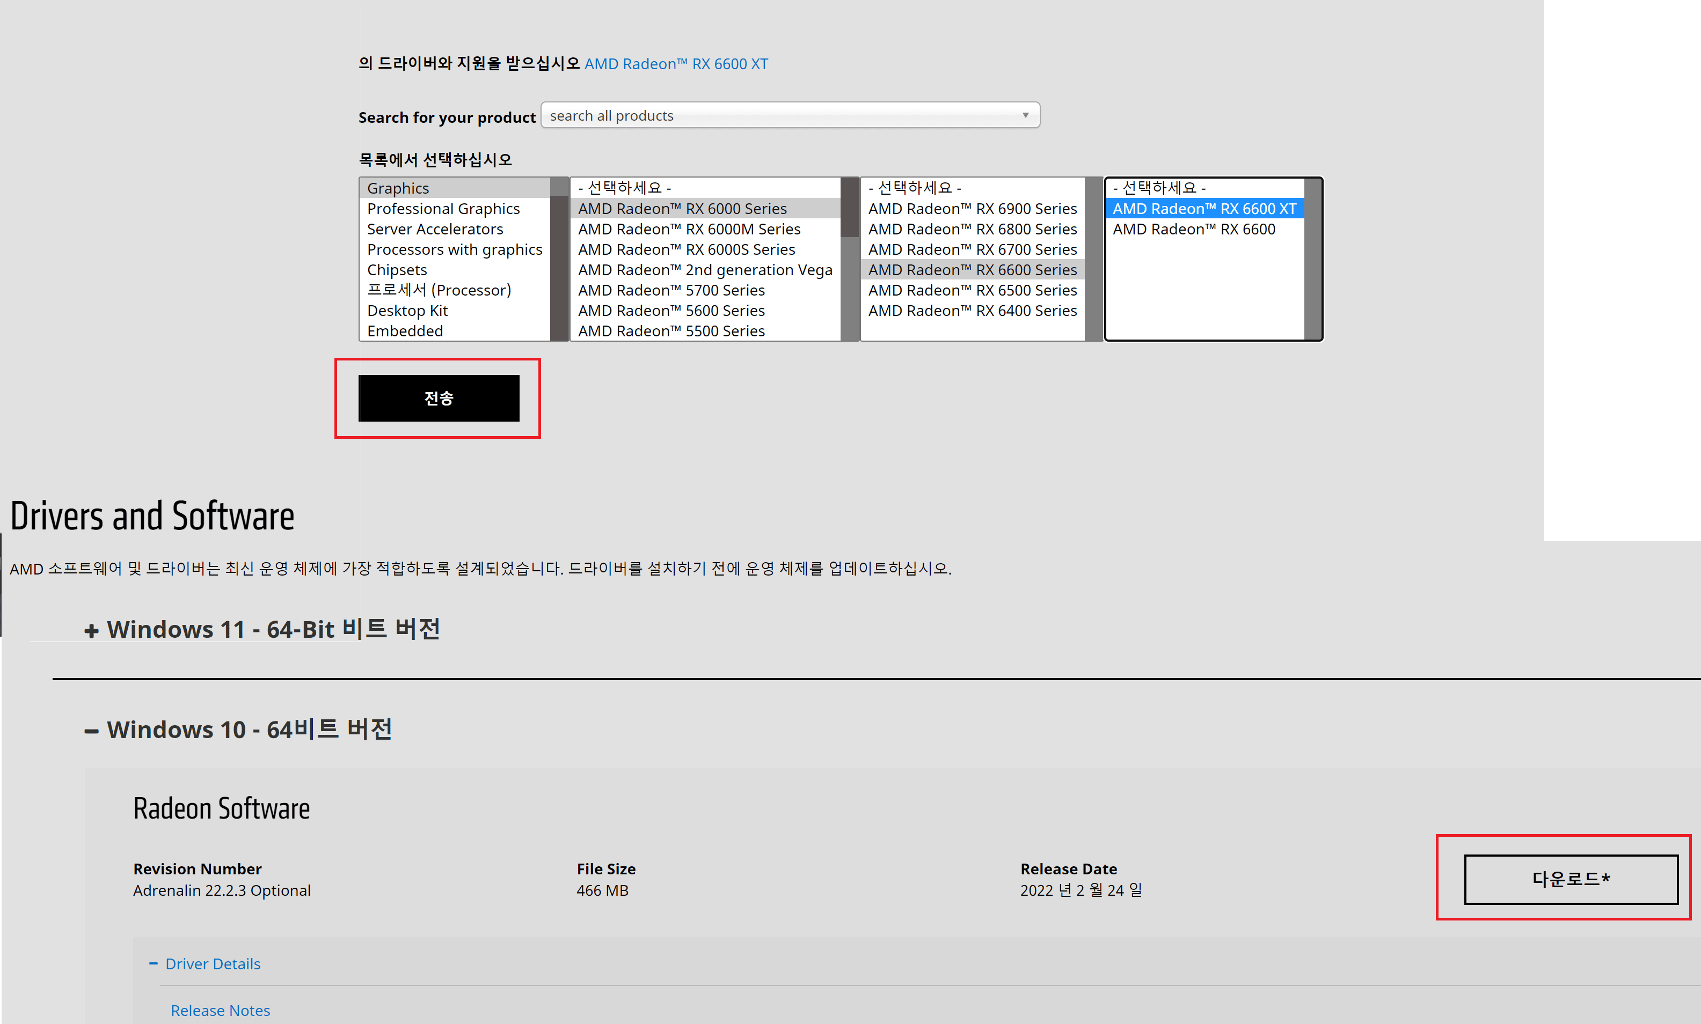
Task: Select Server Accelerators in category list
Action: pos(435,229)
